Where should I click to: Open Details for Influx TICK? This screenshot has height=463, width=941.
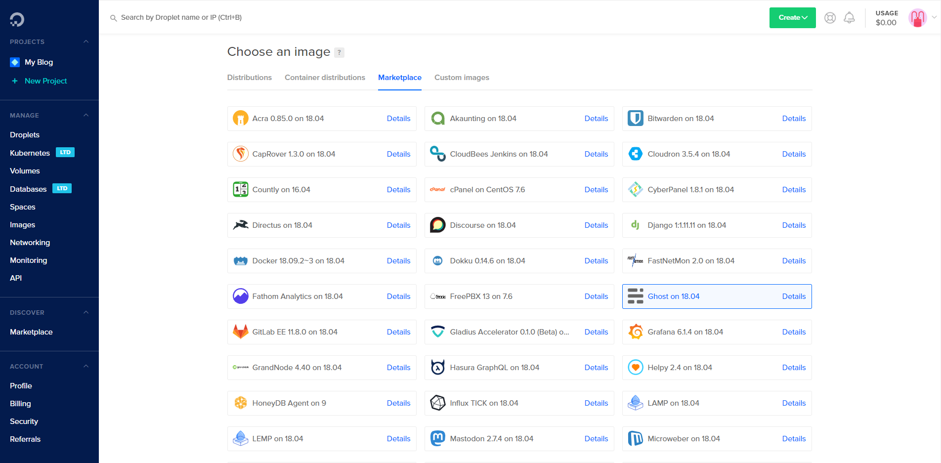tap(596, 403)
